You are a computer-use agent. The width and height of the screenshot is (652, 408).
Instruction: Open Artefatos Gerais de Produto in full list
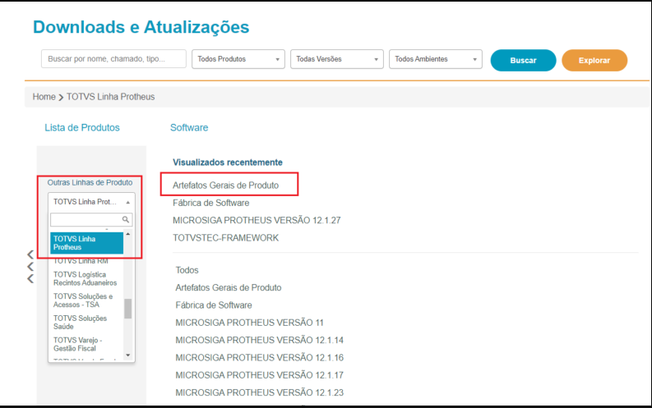click(229, 287)
